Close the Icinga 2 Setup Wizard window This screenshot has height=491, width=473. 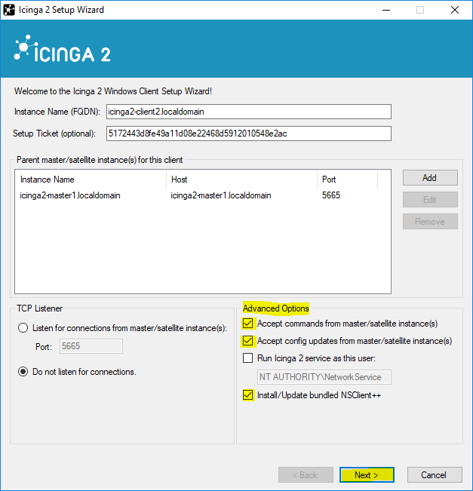click(x=455, y=10)
